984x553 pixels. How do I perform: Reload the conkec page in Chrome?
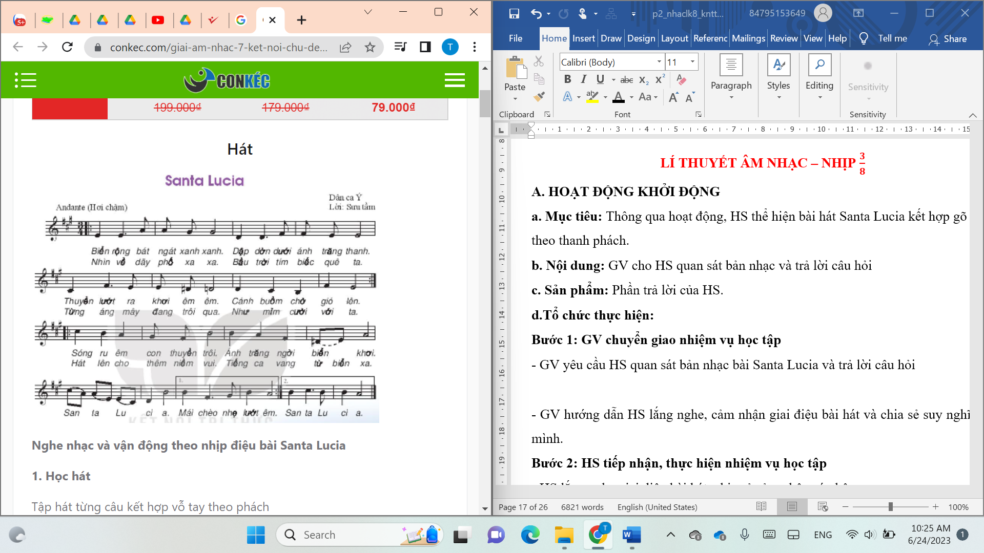pos(67,47)
